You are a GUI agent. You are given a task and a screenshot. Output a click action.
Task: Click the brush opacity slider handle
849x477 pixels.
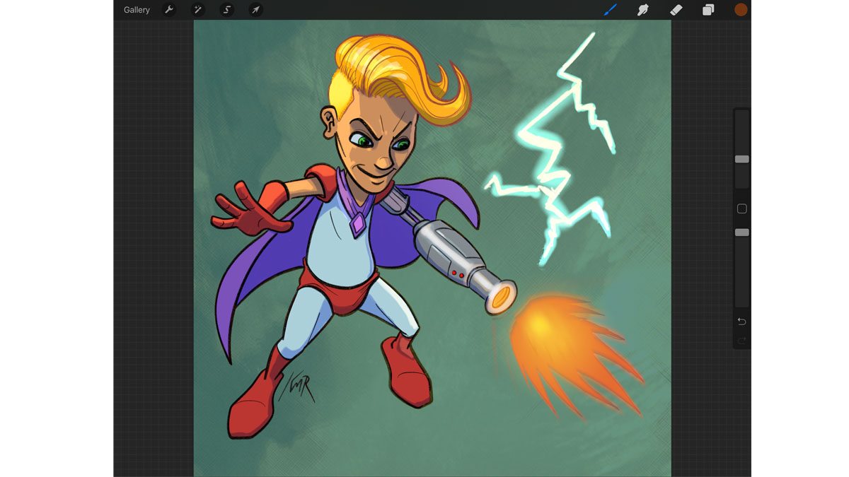click(741, 232)
